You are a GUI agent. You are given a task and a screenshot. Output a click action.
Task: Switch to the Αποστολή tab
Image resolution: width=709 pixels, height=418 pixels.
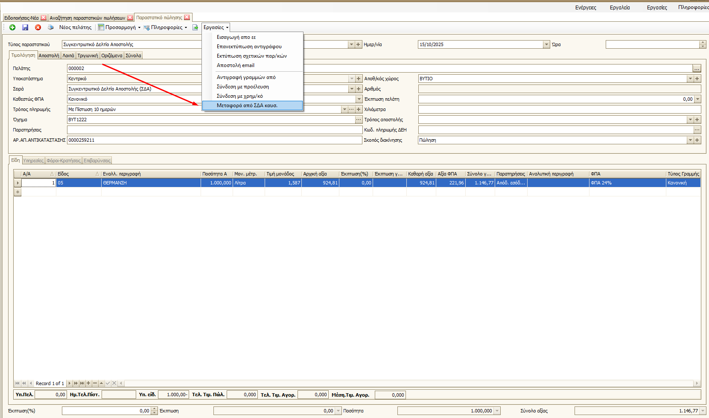tap(49, 56)
